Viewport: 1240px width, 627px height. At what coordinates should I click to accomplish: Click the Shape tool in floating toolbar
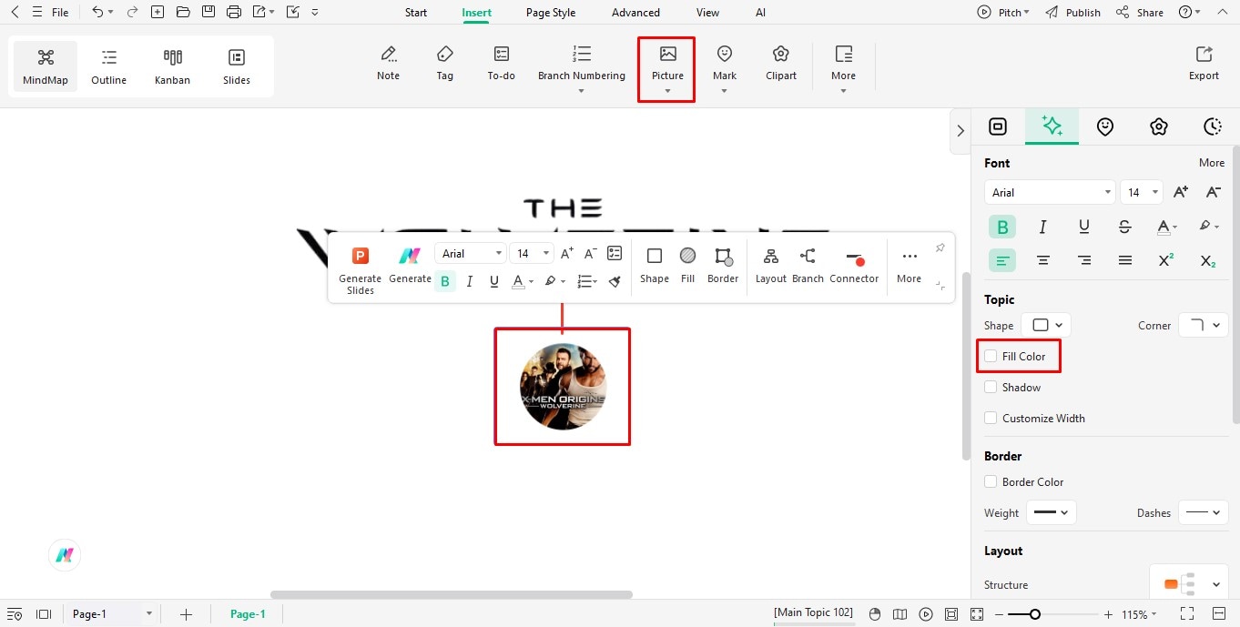pos(655,266)
